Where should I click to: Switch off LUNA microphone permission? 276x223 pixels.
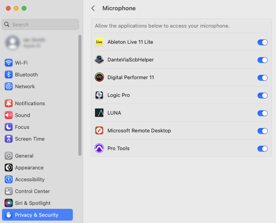click(262, 113)
